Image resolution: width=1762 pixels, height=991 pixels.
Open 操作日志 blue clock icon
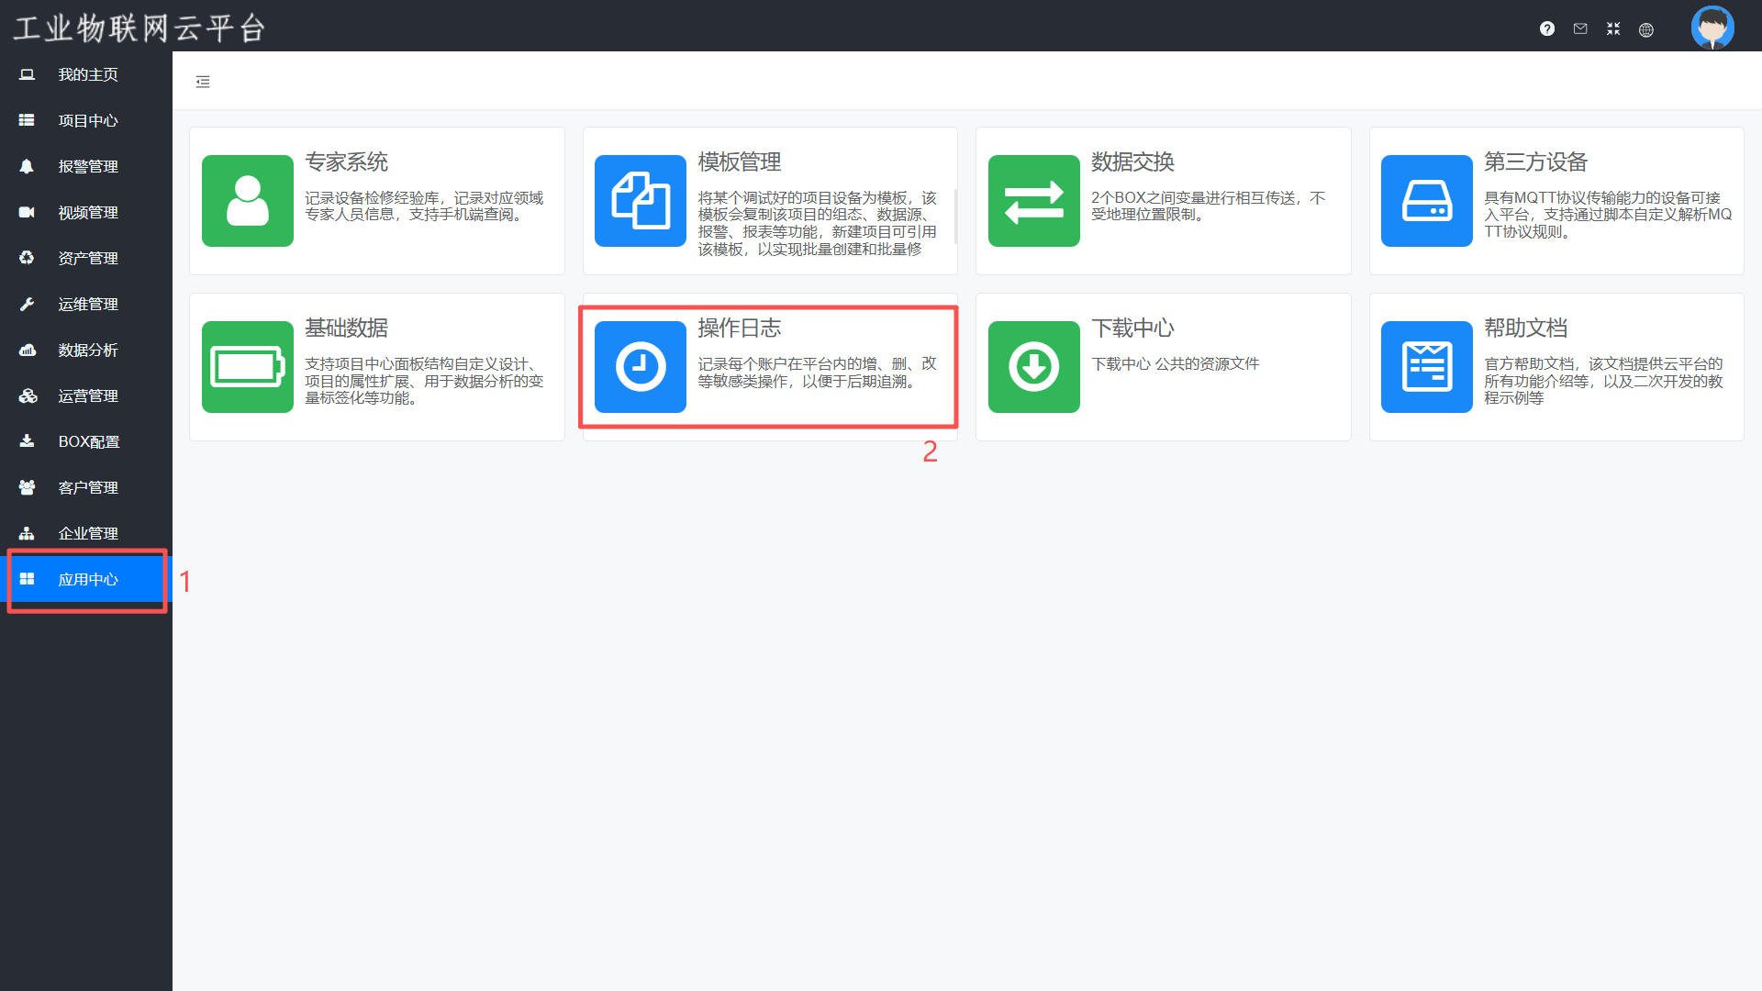(x=641, y=367)
